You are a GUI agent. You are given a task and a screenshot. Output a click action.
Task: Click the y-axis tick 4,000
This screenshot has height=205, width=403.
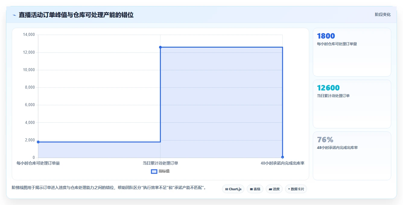pyautogui.click(x=30, y=123)
